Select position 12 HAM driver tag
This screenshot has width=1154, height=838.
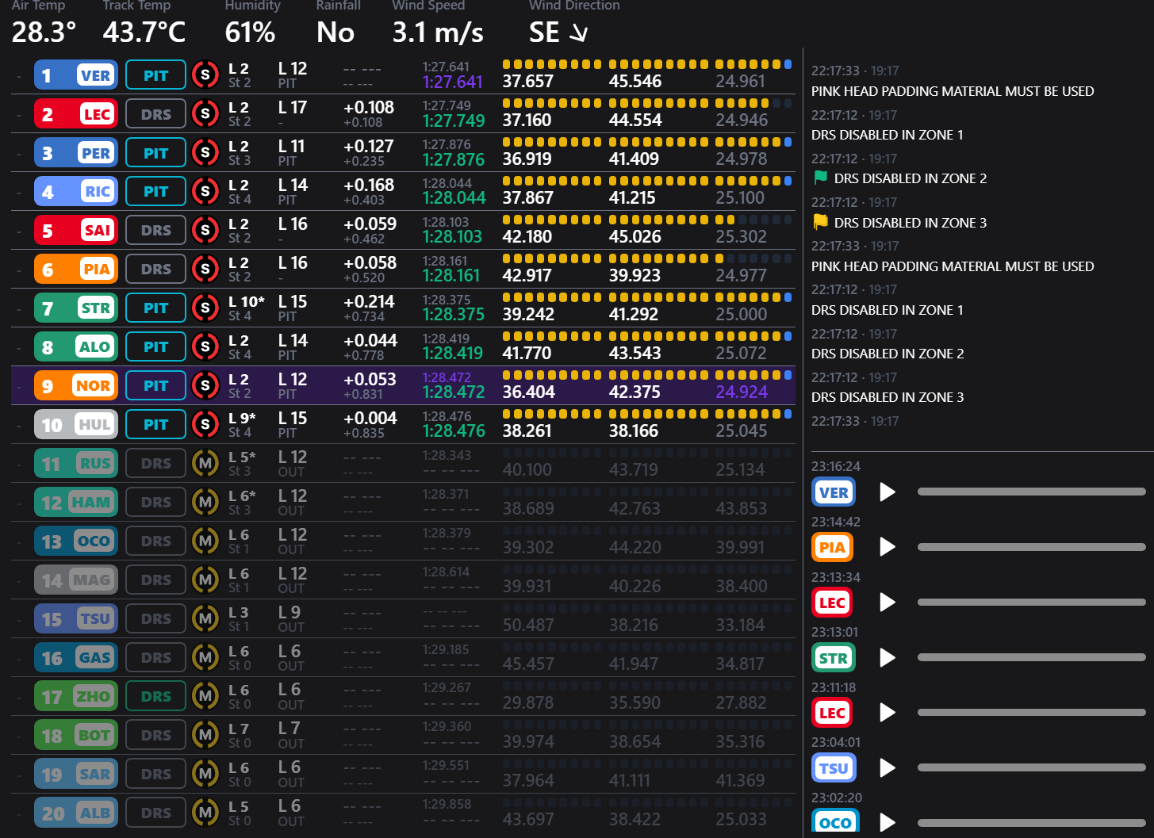point(76,502)
